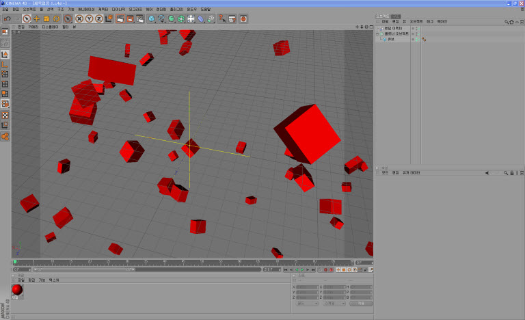
Task: Toggle the X axis lock
Action: (x=79, y=18)
